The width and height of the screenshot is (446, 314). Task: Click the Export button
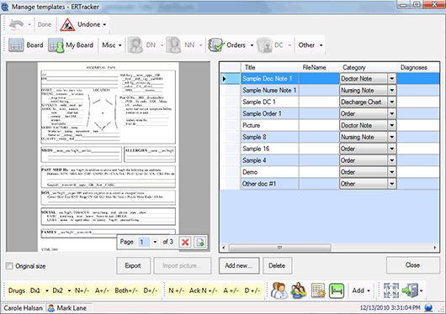(133, 266)
